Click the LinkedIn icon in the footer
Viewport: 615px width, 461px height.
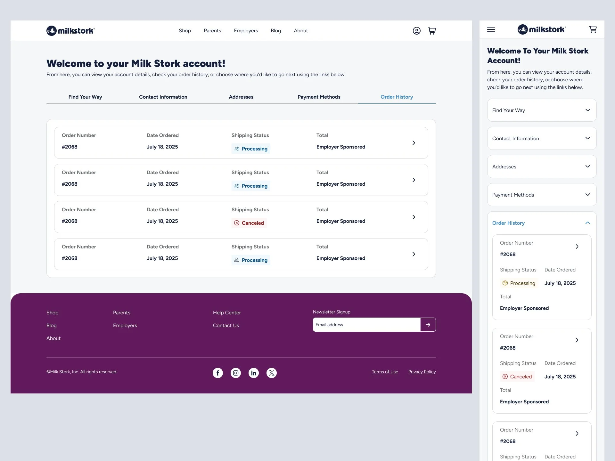[x=253, y=373]
